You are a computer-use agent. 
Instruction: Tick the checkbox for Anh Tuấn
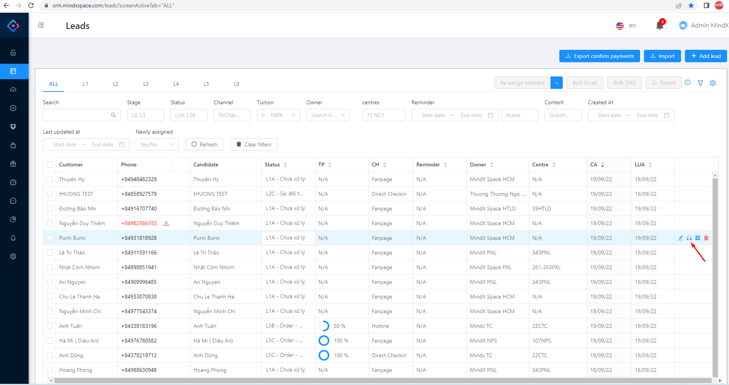point(49,326)
